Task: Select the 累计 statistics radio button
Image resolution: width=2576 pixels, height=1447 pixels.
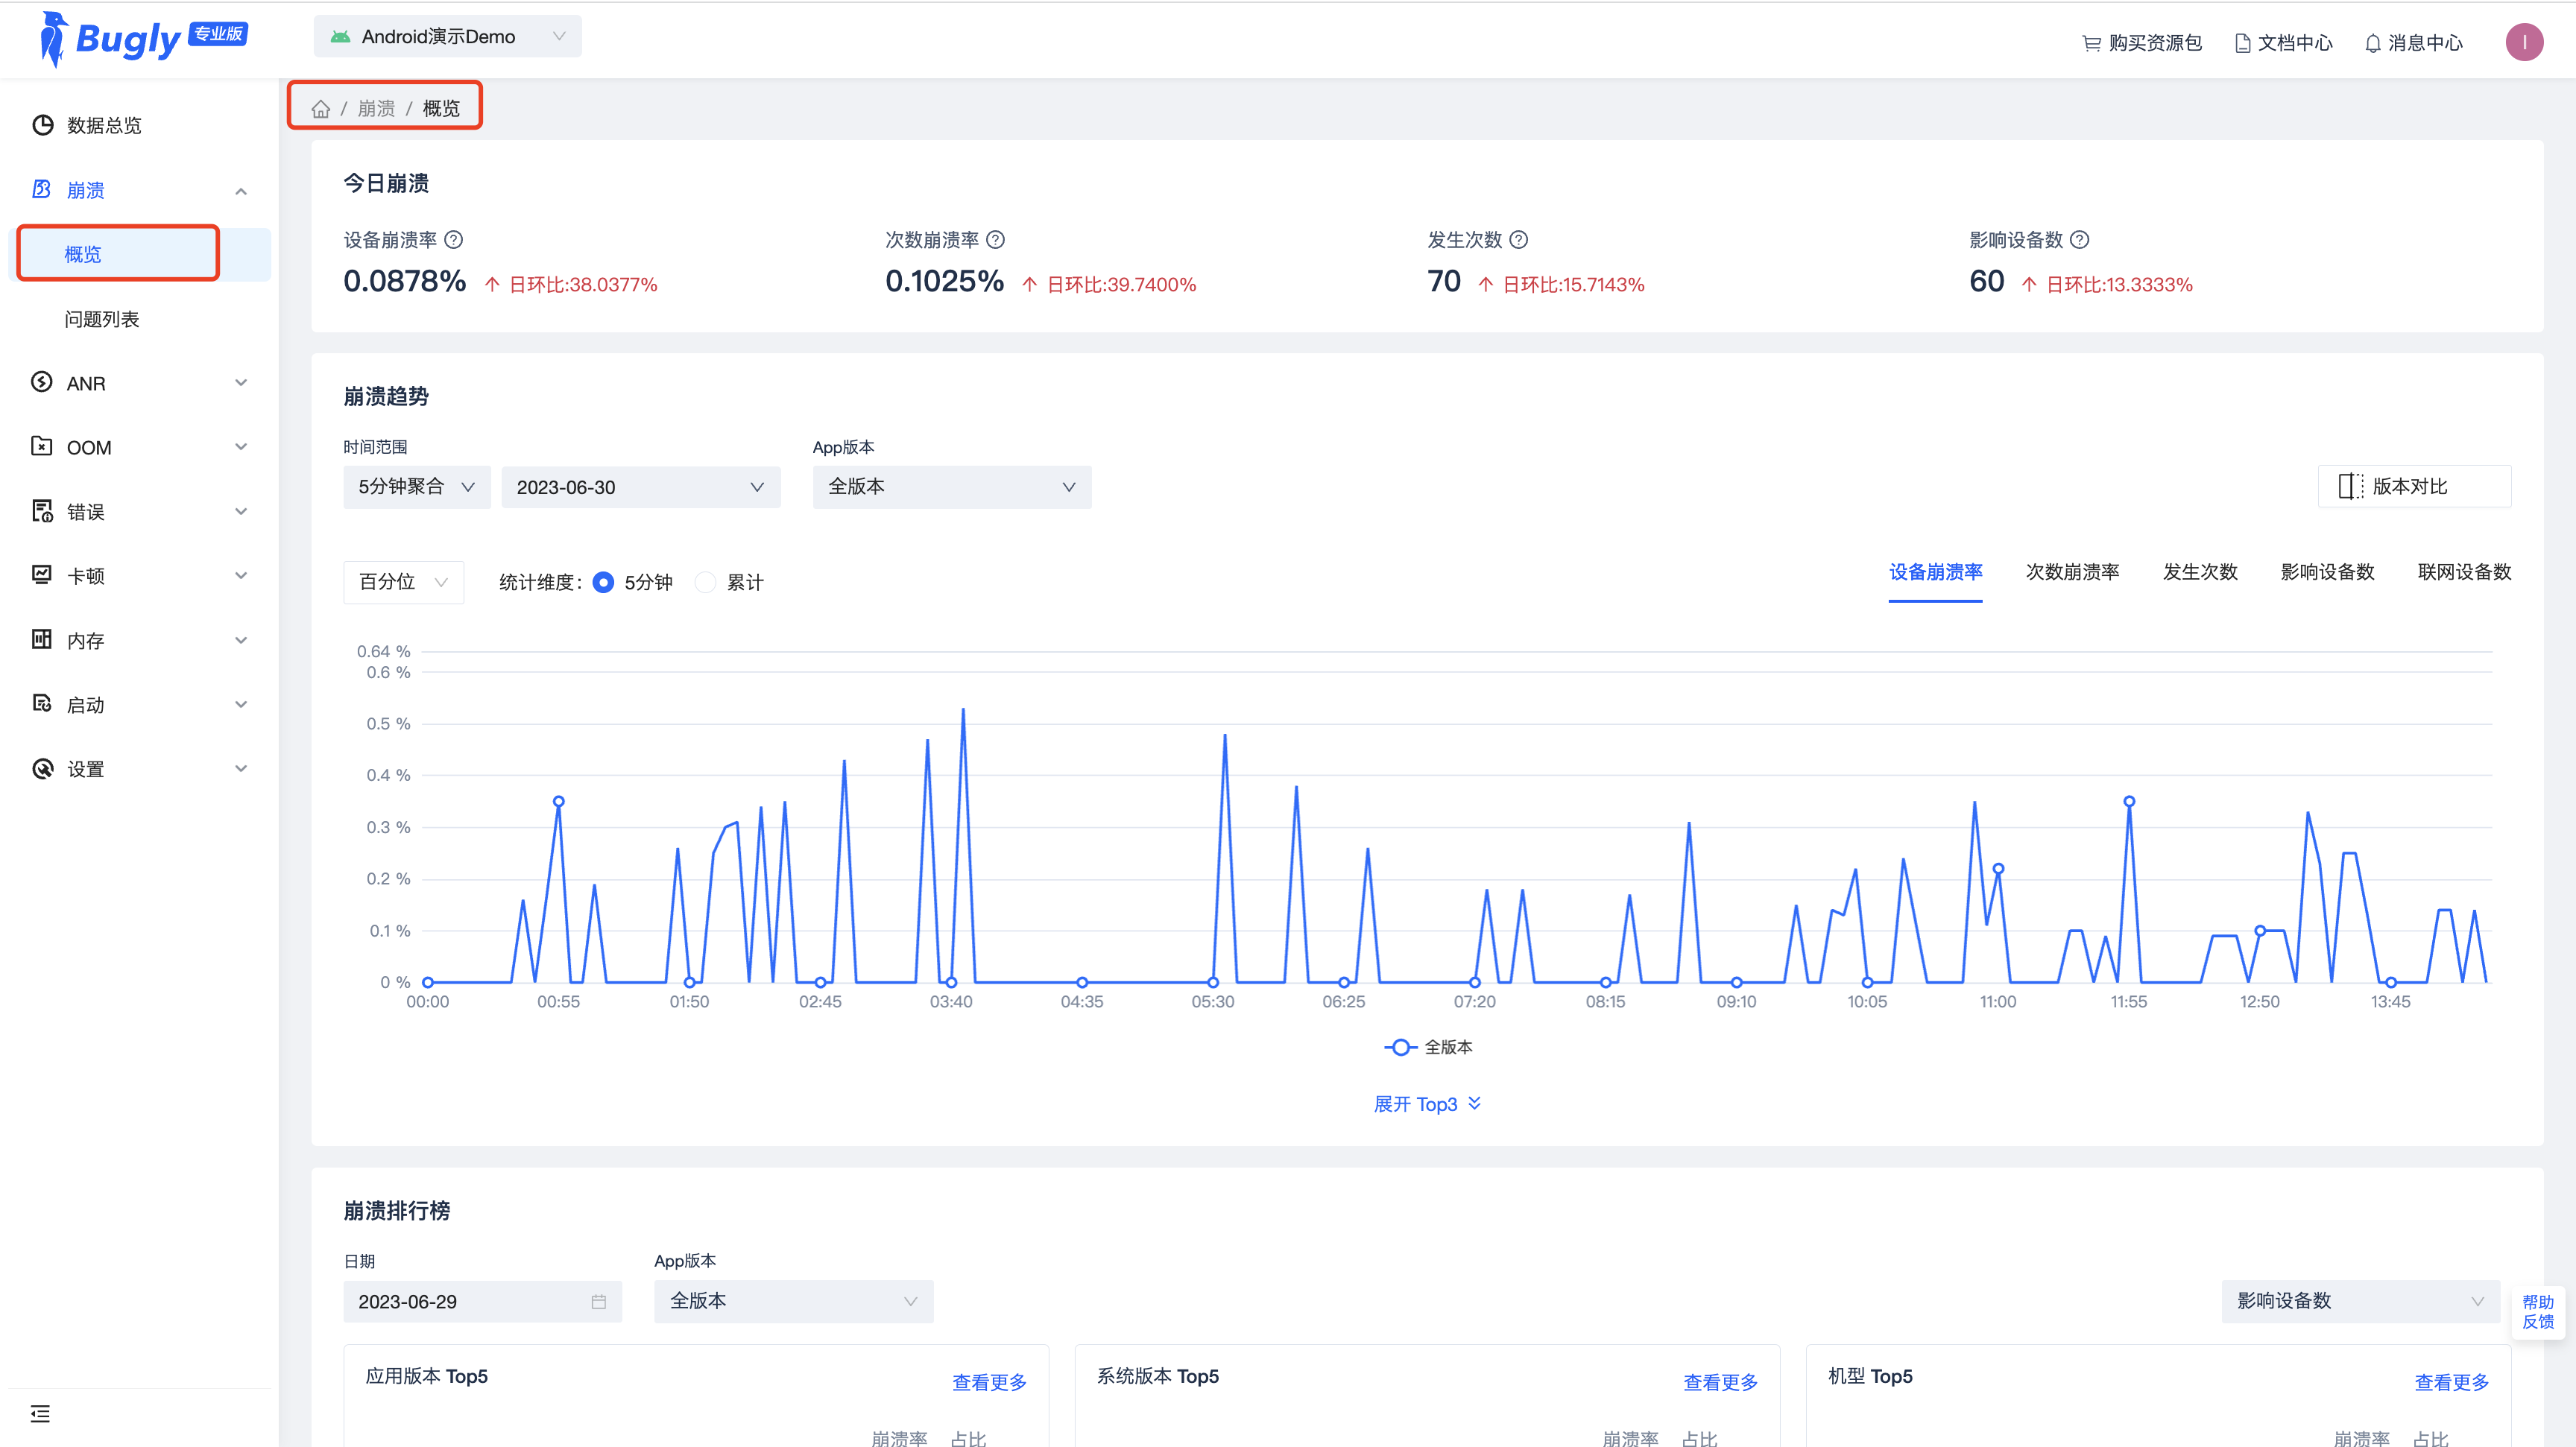Action: (x=705, y=583)
